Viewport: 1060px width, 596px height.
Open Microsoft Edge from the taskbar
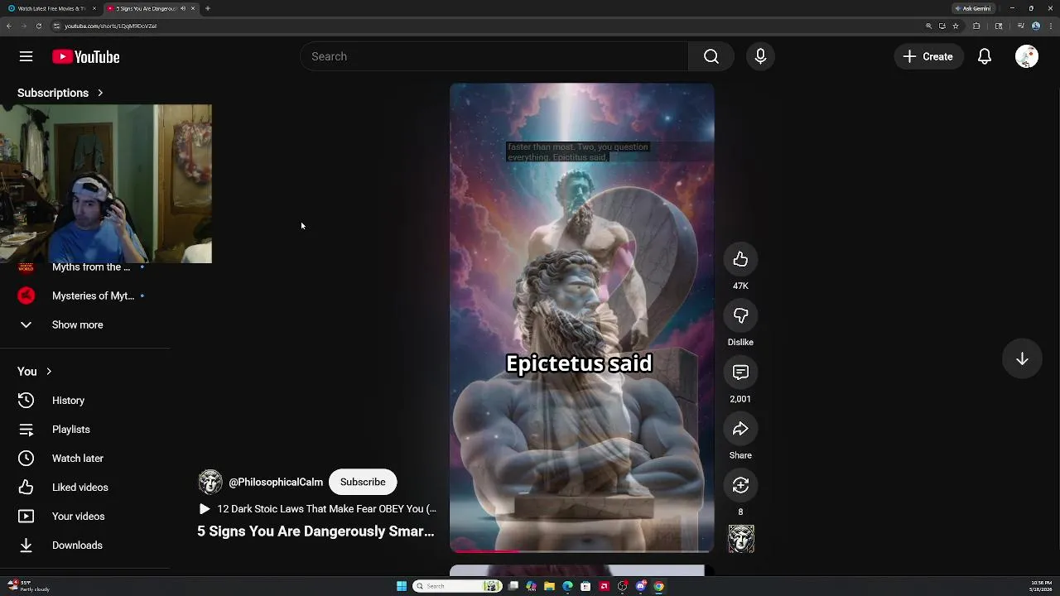[x=567, y=586]
